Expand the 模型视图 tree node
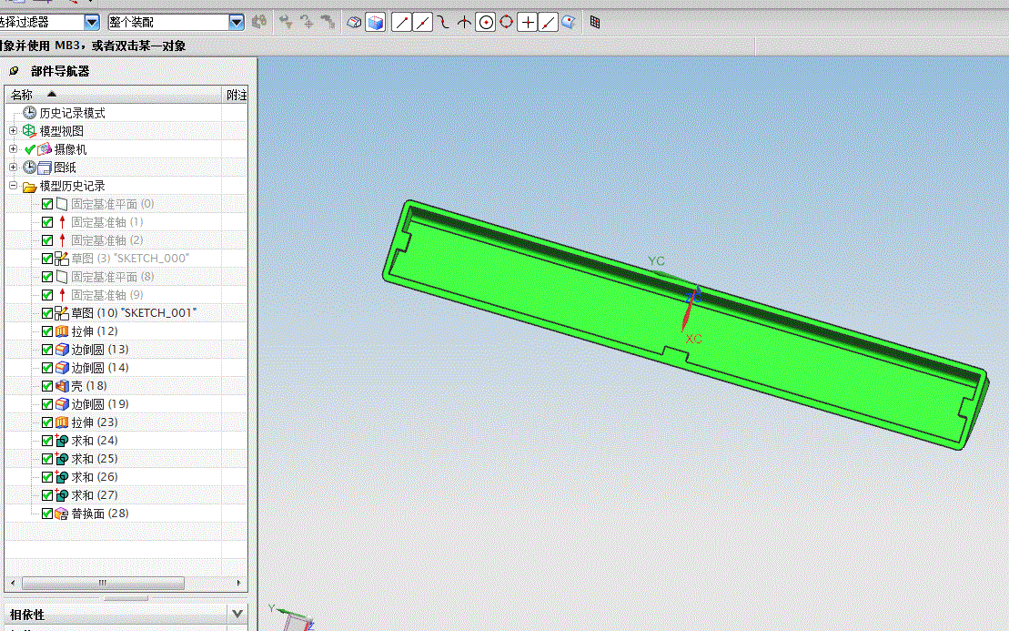This screenshot has height=631, width=1009. tap(13, 131)
